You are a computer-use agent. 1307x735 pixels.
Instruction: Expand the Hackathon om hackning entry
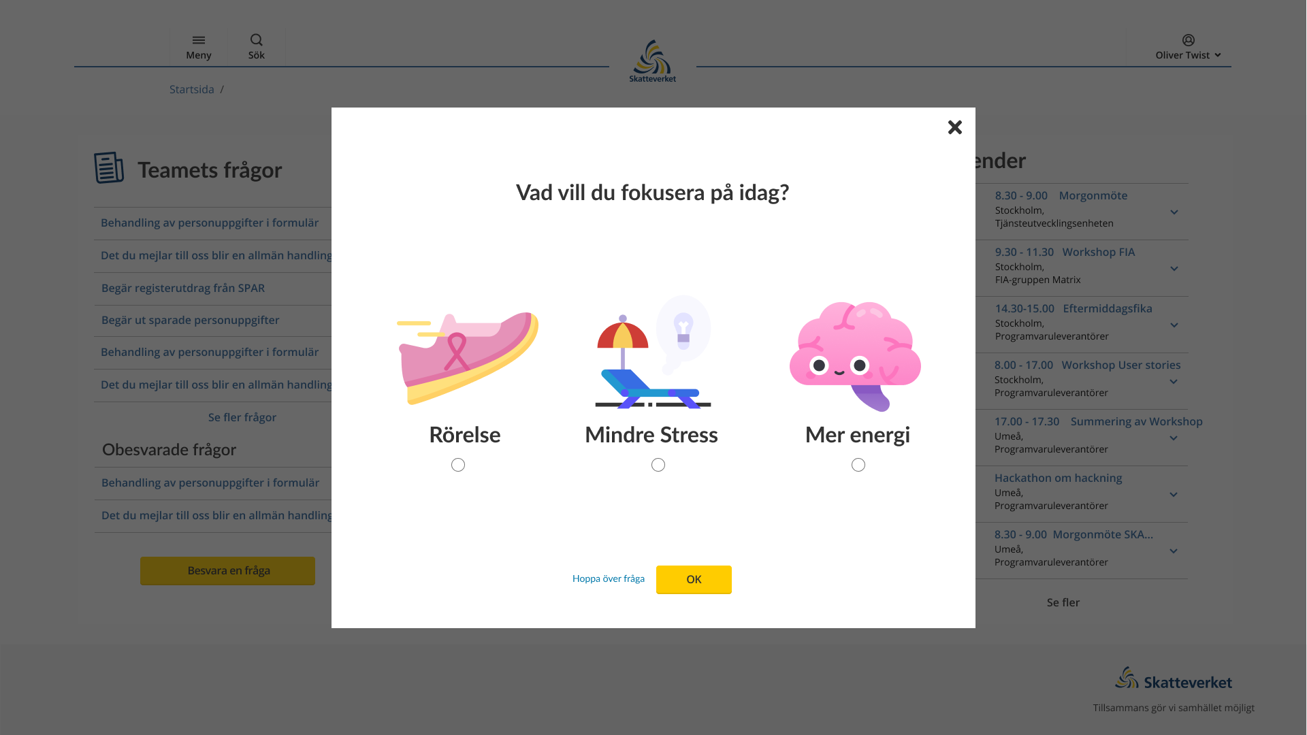tap(1174, 495)
